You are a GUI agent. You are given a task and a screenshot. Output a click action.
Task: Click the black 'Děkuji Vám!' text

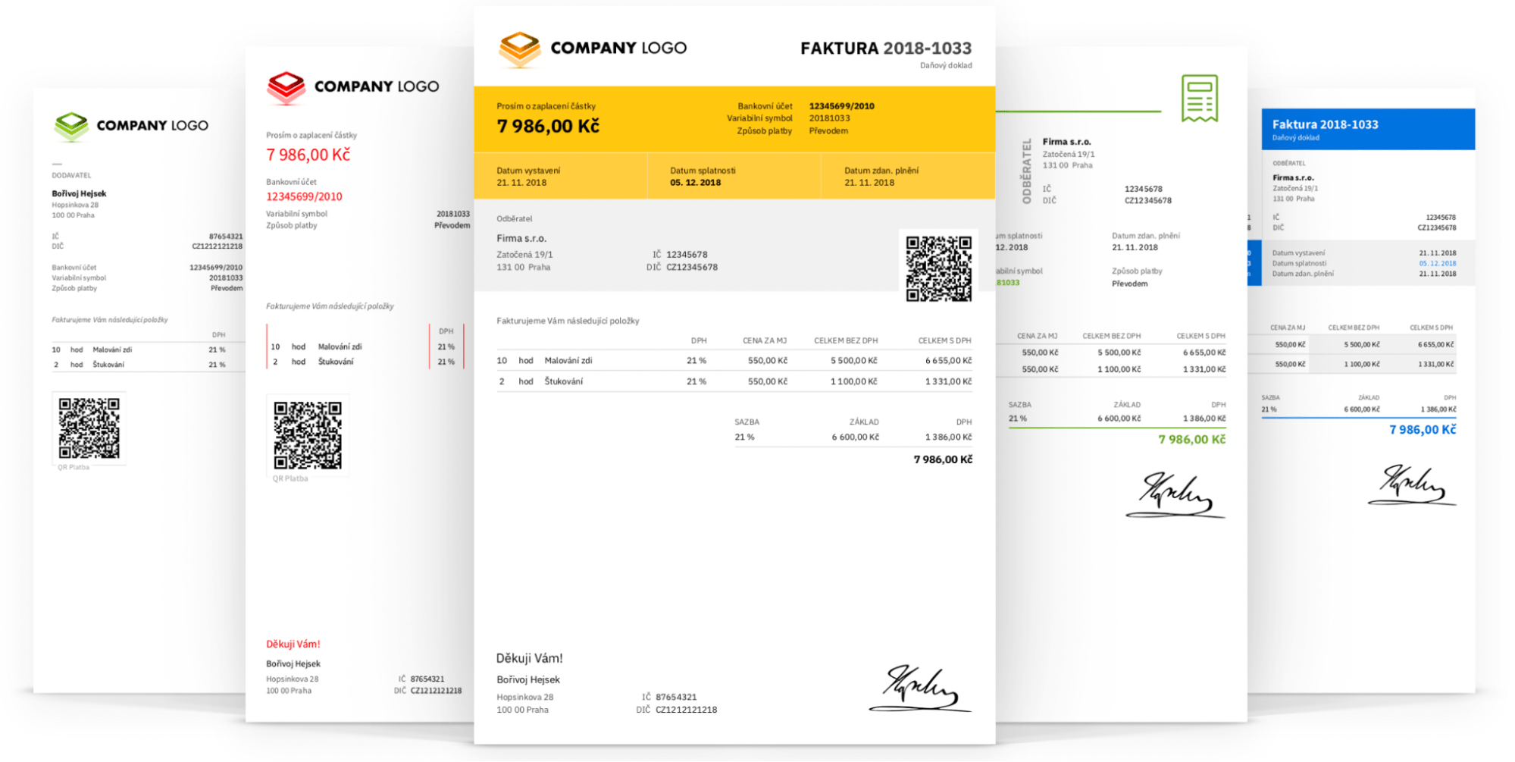529,658
